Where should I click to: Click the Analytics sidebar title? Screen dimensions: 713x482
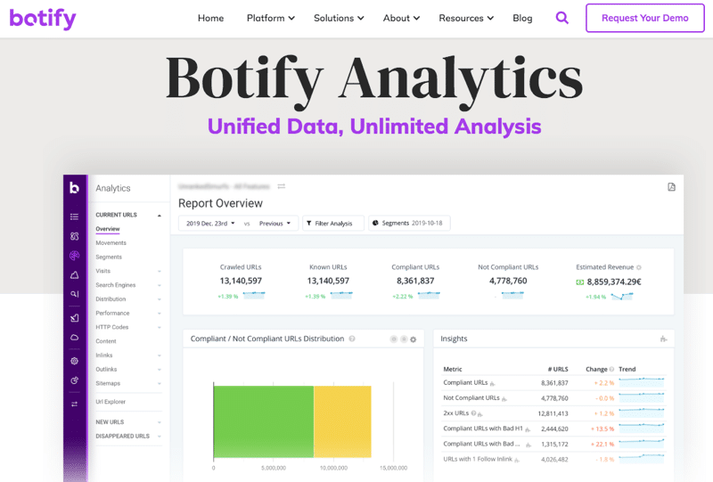(x=113, y=188)
